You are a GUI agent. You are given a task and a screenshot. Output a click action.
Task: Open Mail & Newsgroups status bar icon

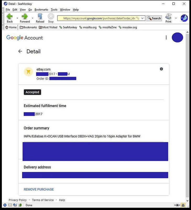tap(10, 205)
